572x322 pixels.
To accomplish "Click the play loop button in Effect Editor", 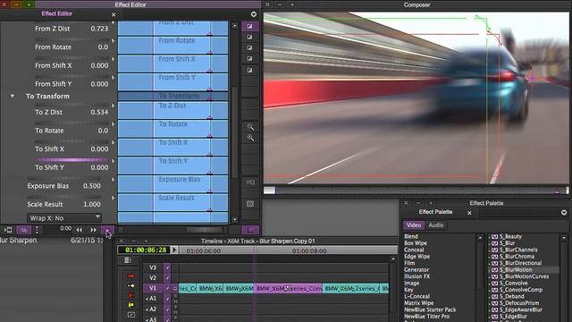I will (x=24, y=230).
